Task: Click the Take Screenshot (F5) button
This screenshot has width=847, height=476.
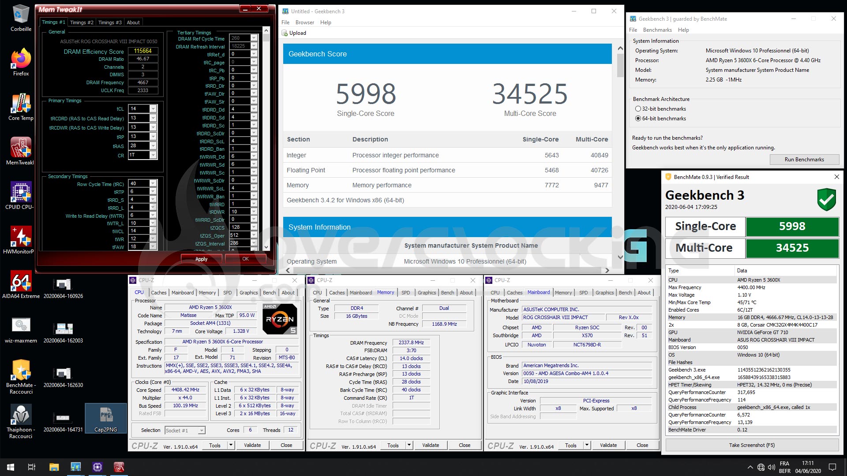Action: coord(752,445)
